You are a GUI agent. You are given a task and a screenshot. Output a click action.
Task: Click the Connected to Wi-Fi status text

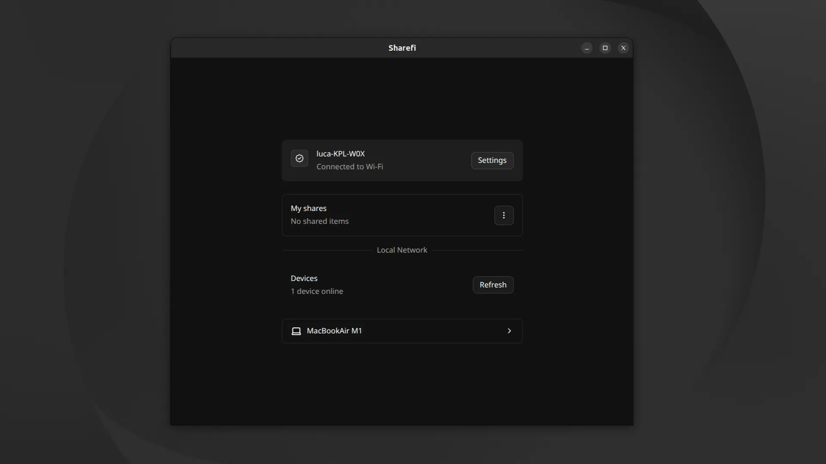(x=350, y=167)
